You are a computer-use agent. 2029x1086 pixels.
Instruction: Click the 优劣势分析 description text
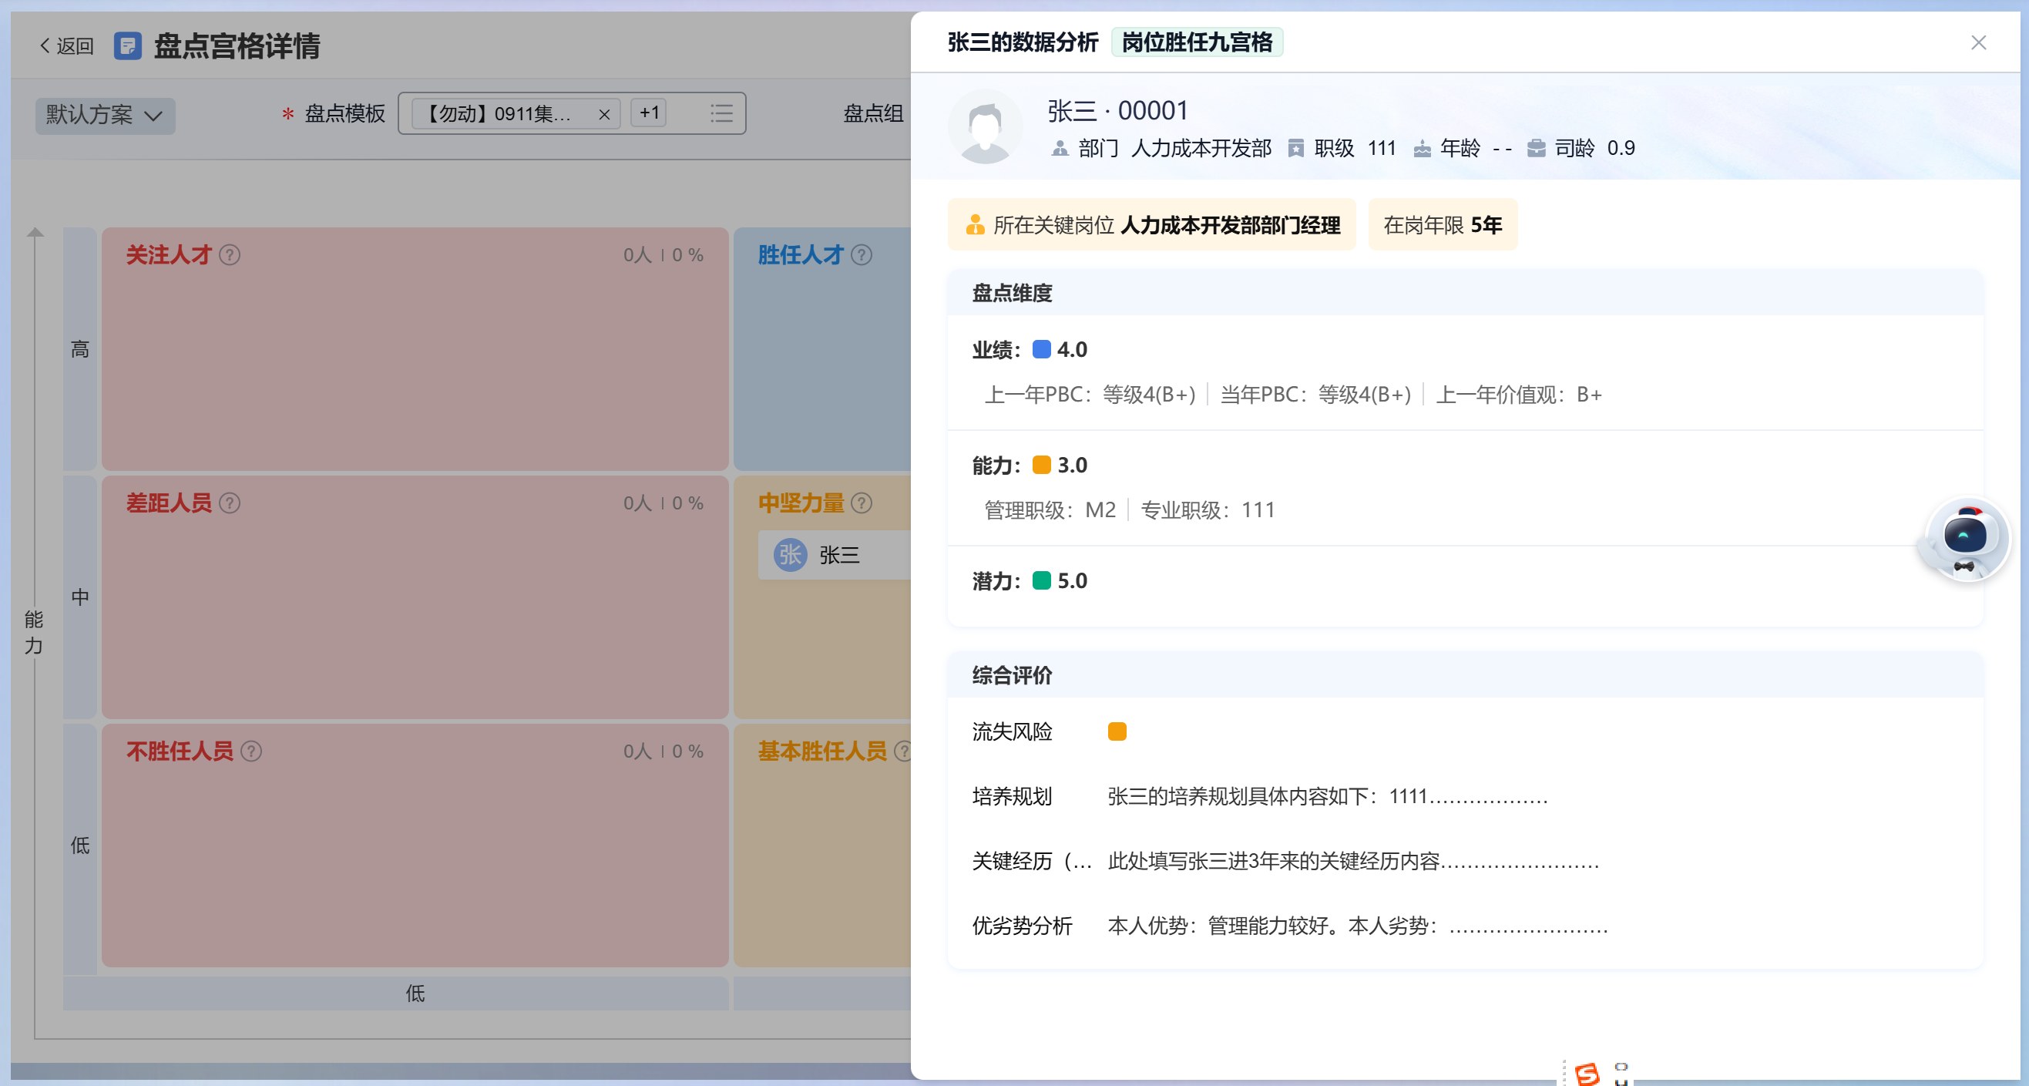1357,926
